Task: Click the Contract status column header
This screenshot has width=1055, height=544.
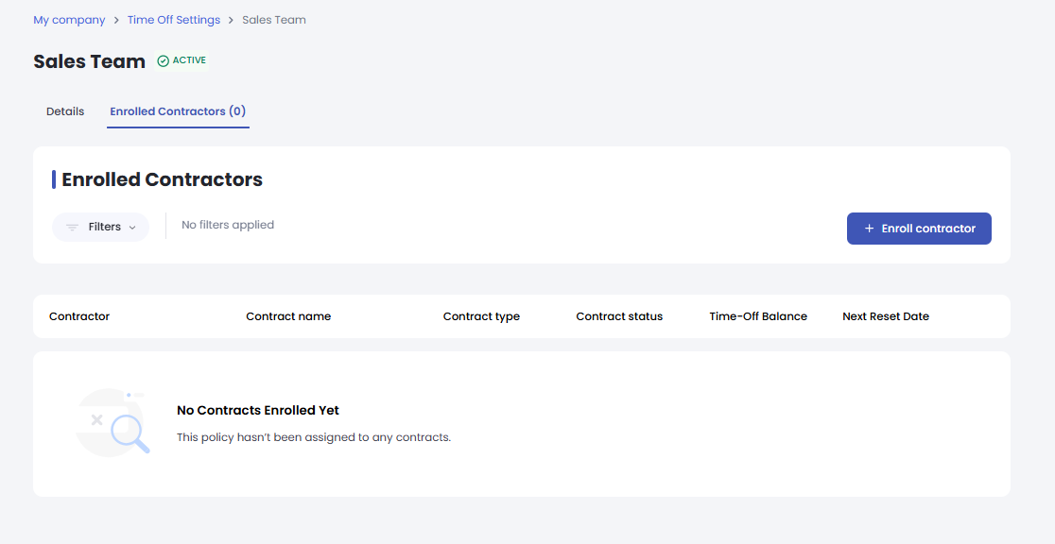Action: tap(619, 316)
